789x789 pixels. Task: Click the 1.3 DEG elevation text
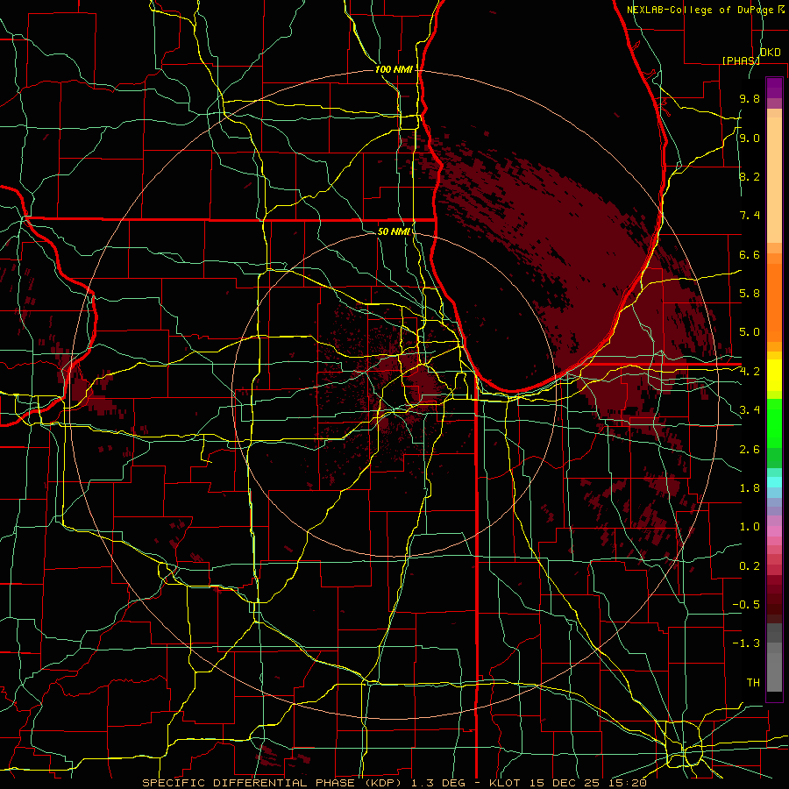click(x=439, y=783)
